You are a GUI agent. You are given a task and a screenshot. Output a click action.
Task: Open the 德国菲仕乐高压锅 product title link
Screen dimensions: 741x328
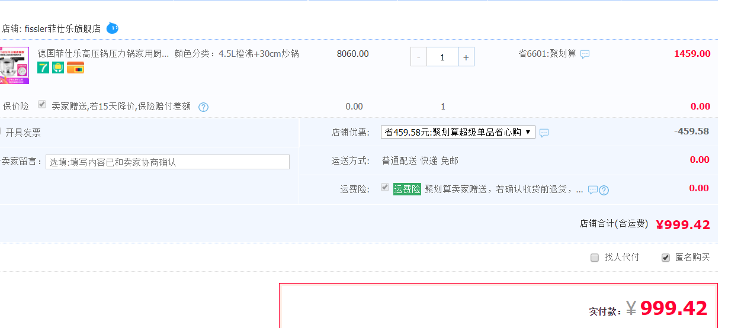coord(103,53)
